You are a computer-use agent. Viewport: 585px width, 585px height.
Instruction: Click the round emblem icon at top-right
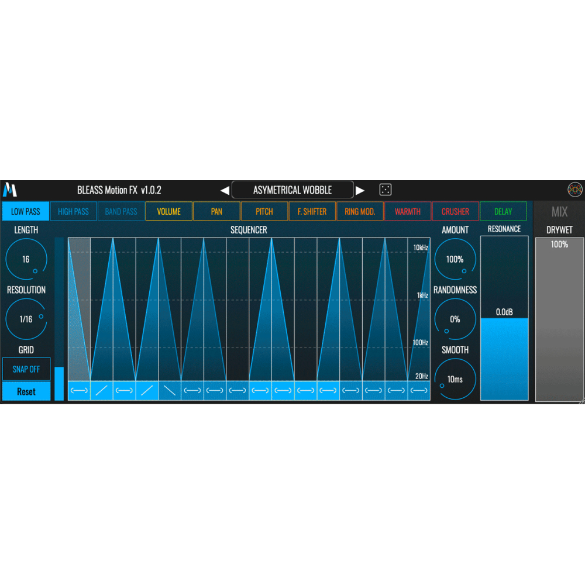coord(574,190)
